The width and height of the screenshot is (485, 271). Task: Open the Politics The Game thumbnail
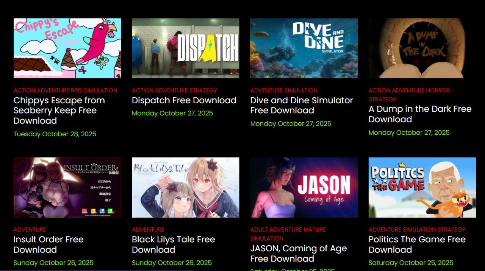coord(422,187)
